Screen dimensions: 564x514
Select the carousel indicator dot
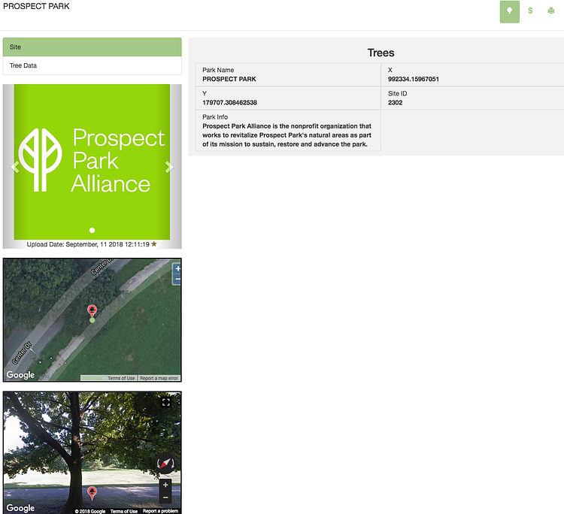[x=92, y=230]
